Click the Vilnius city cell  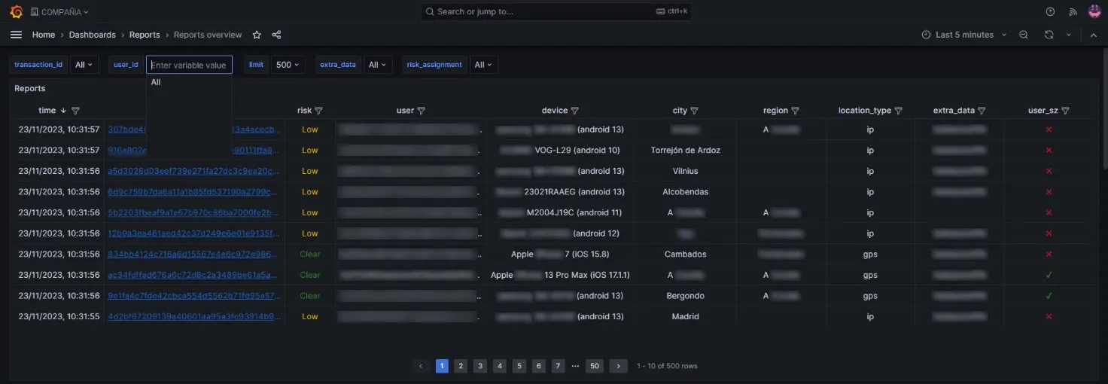686,171
